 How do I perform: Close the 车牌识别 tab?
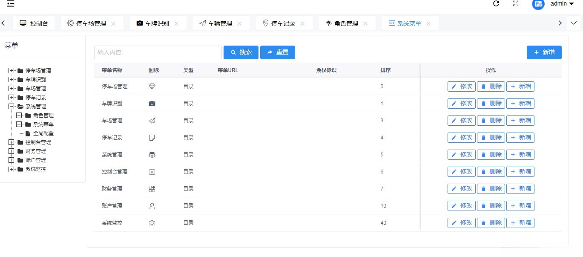pyautogui.click(x=176, y=24)
